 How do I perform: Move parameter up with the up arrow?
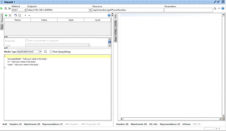(x=29, y=15)
